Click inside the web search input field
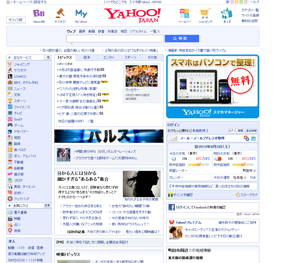Screen dimensions: 283x263 115,39
